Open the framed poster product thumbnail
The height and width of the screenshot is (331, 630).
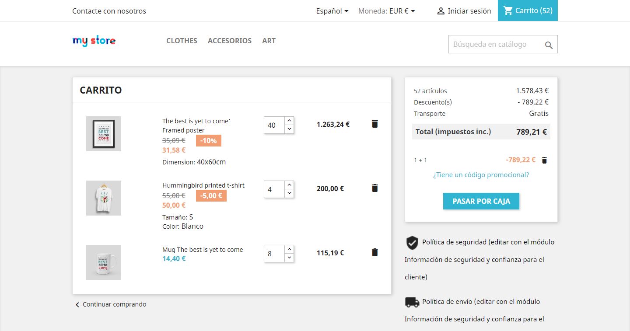click(104, 134)
